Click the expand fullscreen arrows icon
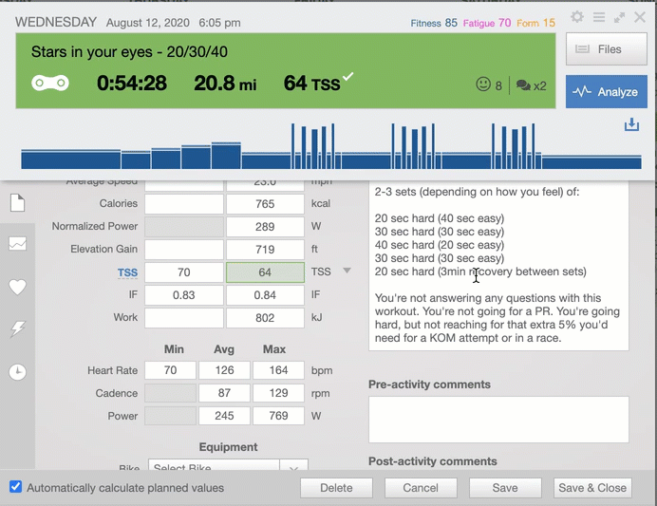This screenshot has height=506, width=657. click(x=620, y=18)
